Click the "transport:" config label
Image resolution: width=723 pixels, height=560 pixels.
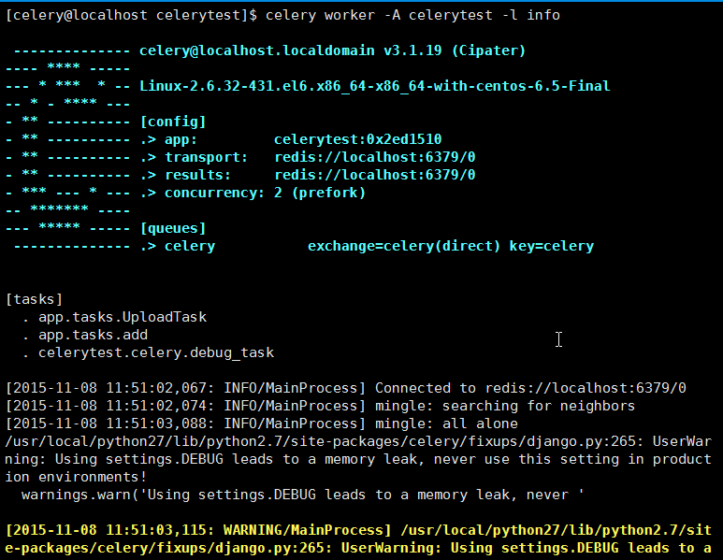207,157
